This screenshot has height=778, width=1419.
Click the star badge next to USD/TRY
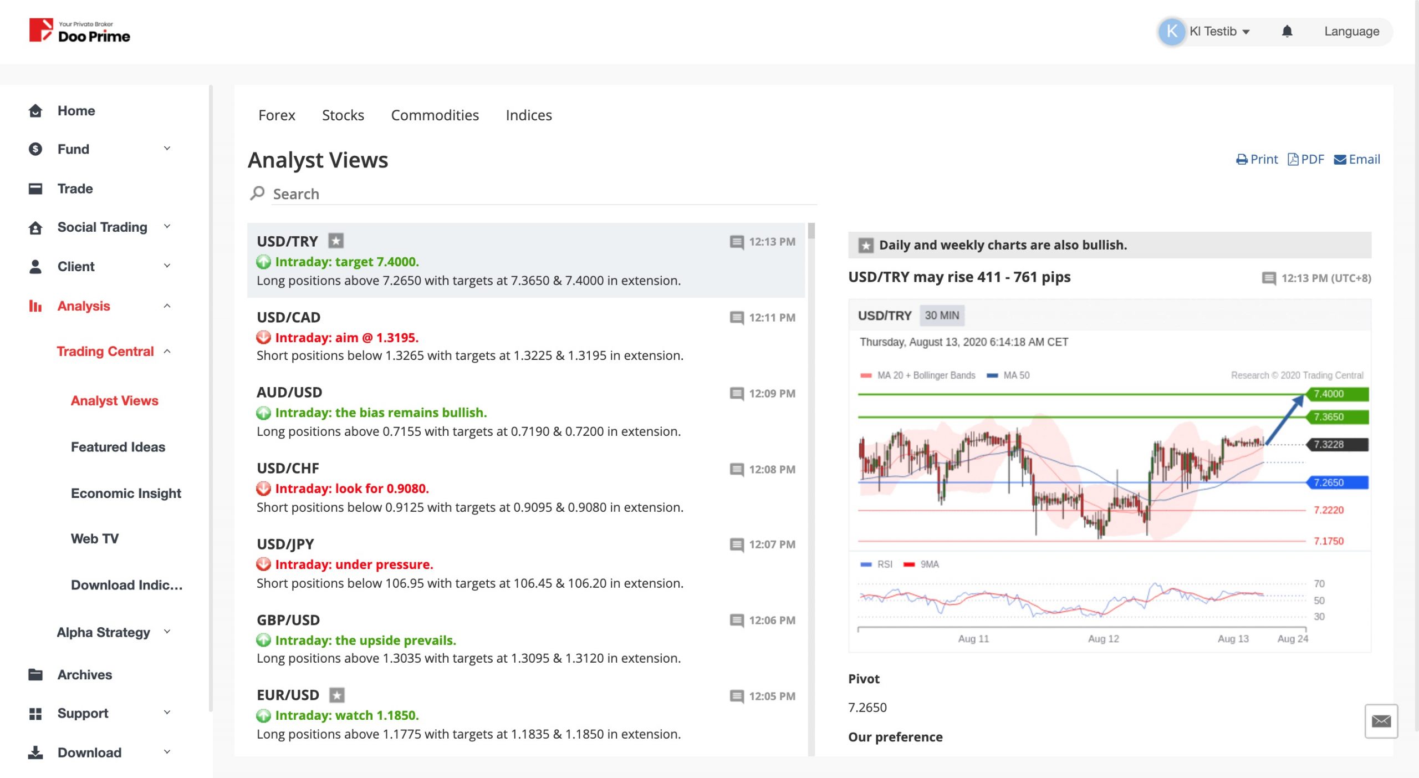tap(336, 241)
